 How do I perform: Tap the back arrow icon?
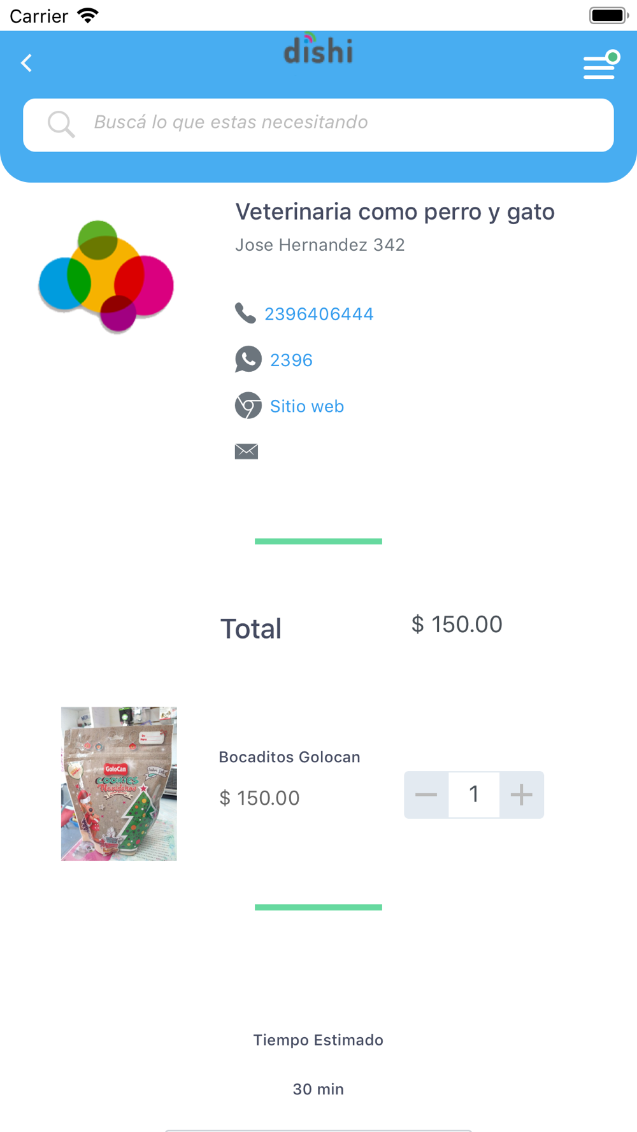point(26,63)
